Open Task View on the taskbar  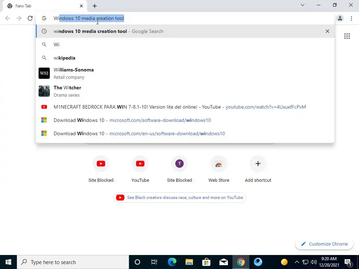(x=154, y=262)
